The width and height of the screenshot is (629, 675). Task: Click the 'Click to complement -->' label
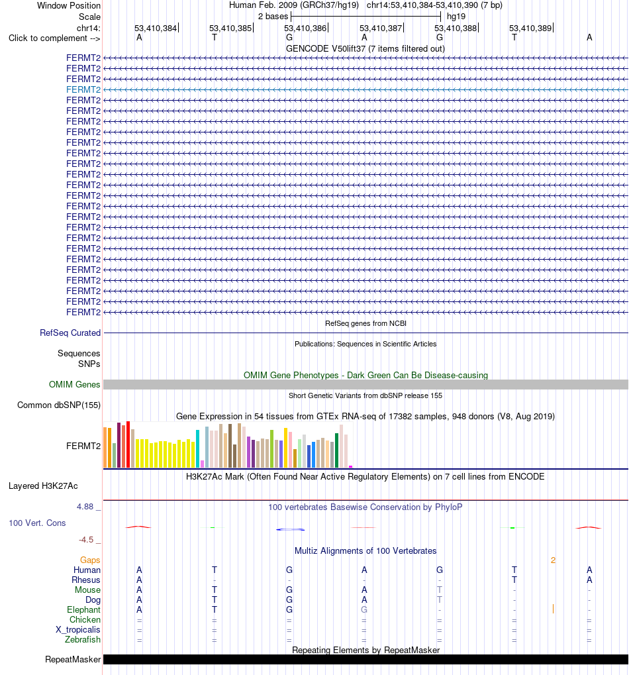pyautogui.click(x=54, y=38)
